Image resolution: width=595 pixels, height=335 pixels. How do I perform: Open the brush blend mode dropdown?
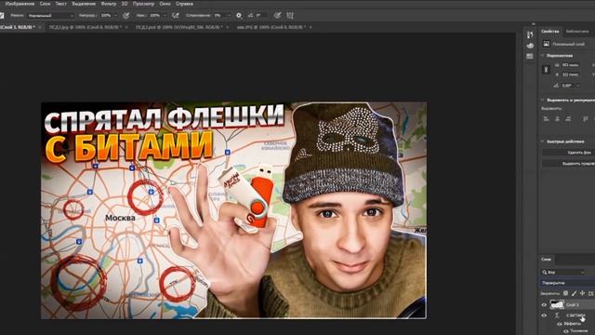pyautogui.click(x=50, y=16)
